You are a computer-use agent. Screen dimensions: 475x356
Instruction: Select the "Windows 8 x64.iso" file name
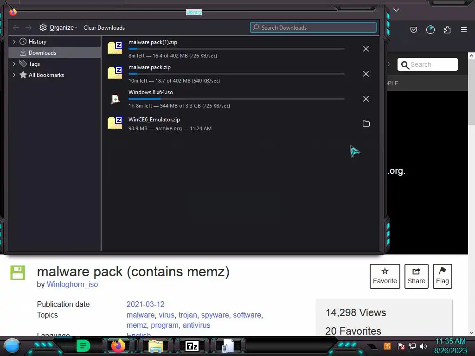151,92
